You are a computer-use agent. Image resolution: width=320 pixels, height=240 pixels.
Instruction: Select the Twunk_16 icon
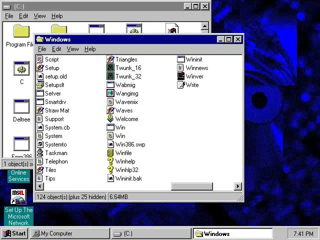click(110, 68)
